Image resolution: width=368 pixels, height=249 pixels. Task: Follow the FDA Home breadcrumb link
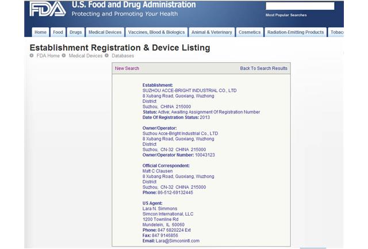pos(48,56)
